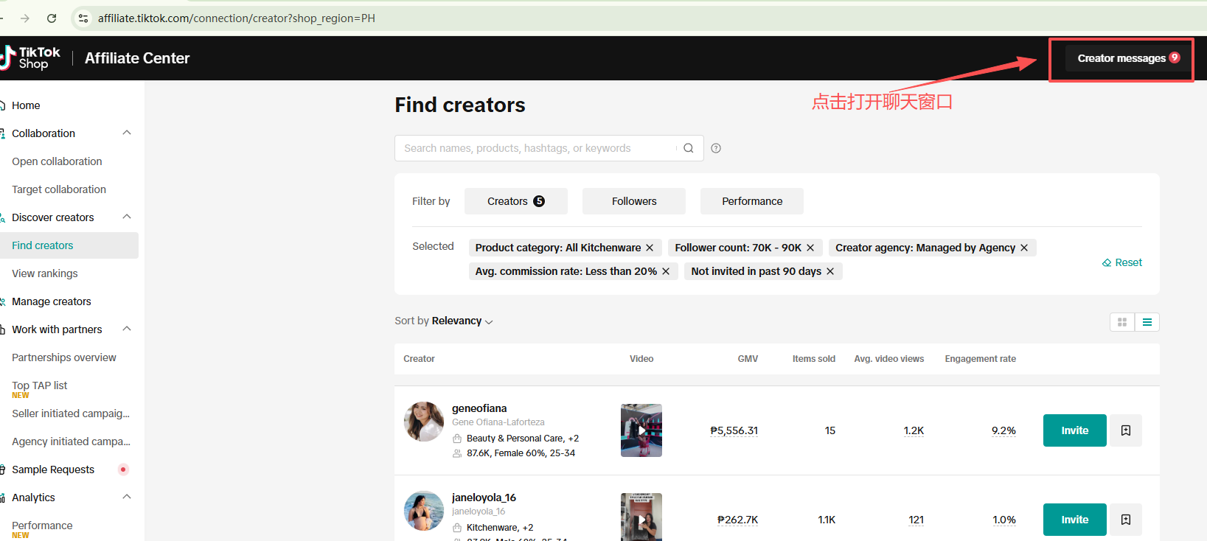Image resolution: width=1207 pixels, height=541 pixels.
Task: Invite creator geneofiana
Action: [x=1074, y=430]
